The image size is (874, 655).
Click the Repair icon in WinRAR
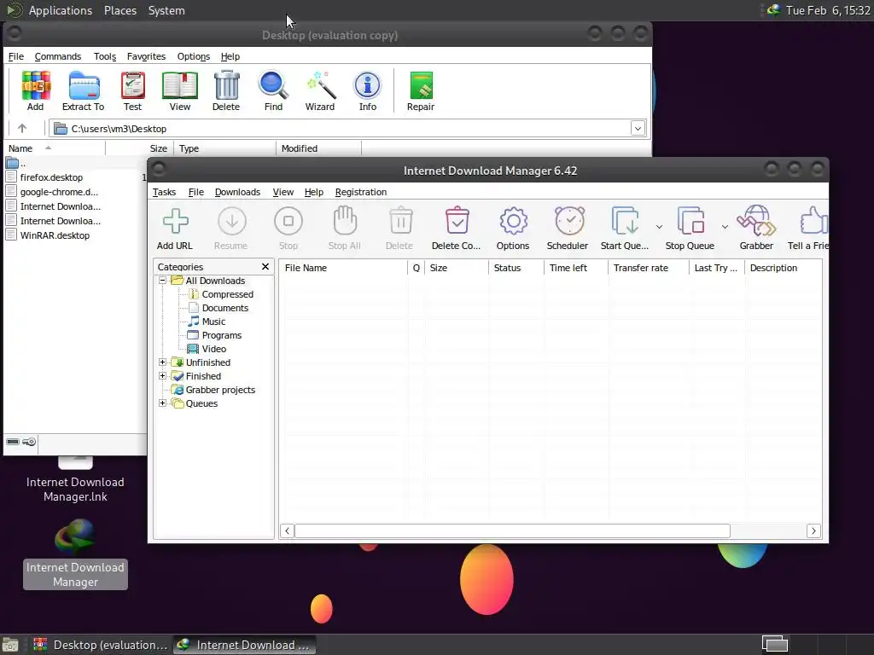pyautogui.click(x=421, y=86)
